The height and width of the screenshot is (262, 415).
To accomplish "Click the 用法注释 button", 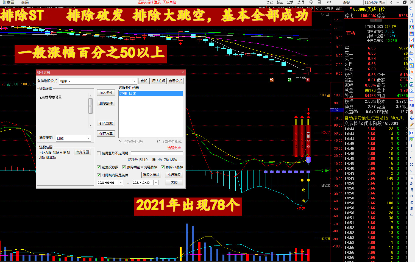I will 159,81.
